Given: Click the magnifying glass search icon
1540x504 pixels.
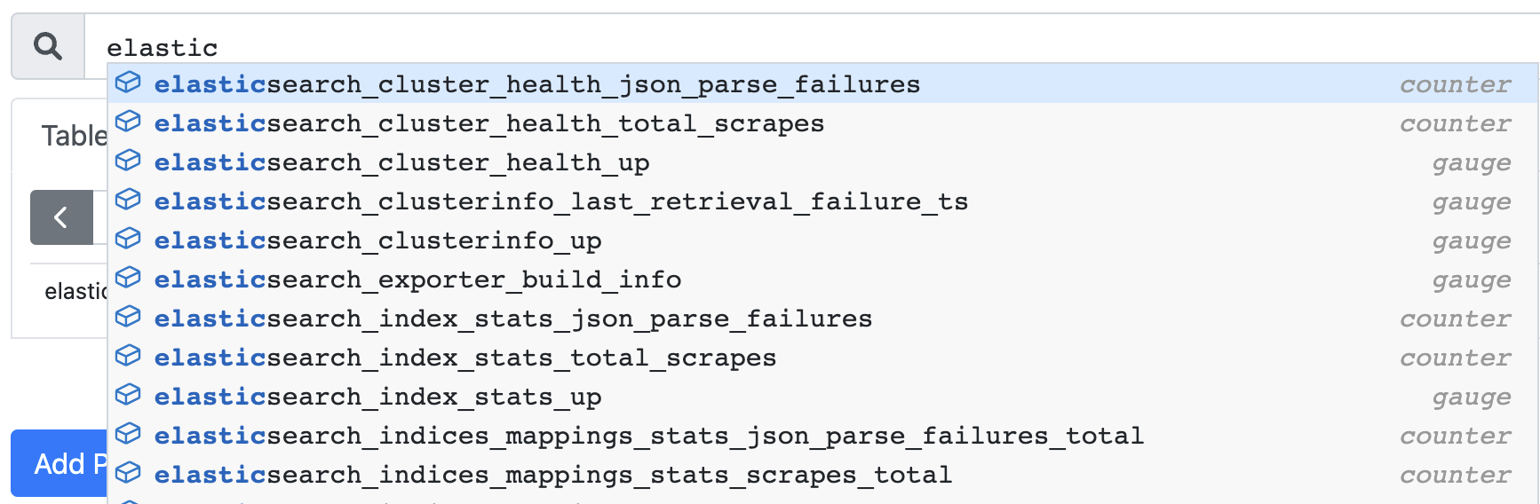Looking at the screenshot, I should tap(48, 46).
